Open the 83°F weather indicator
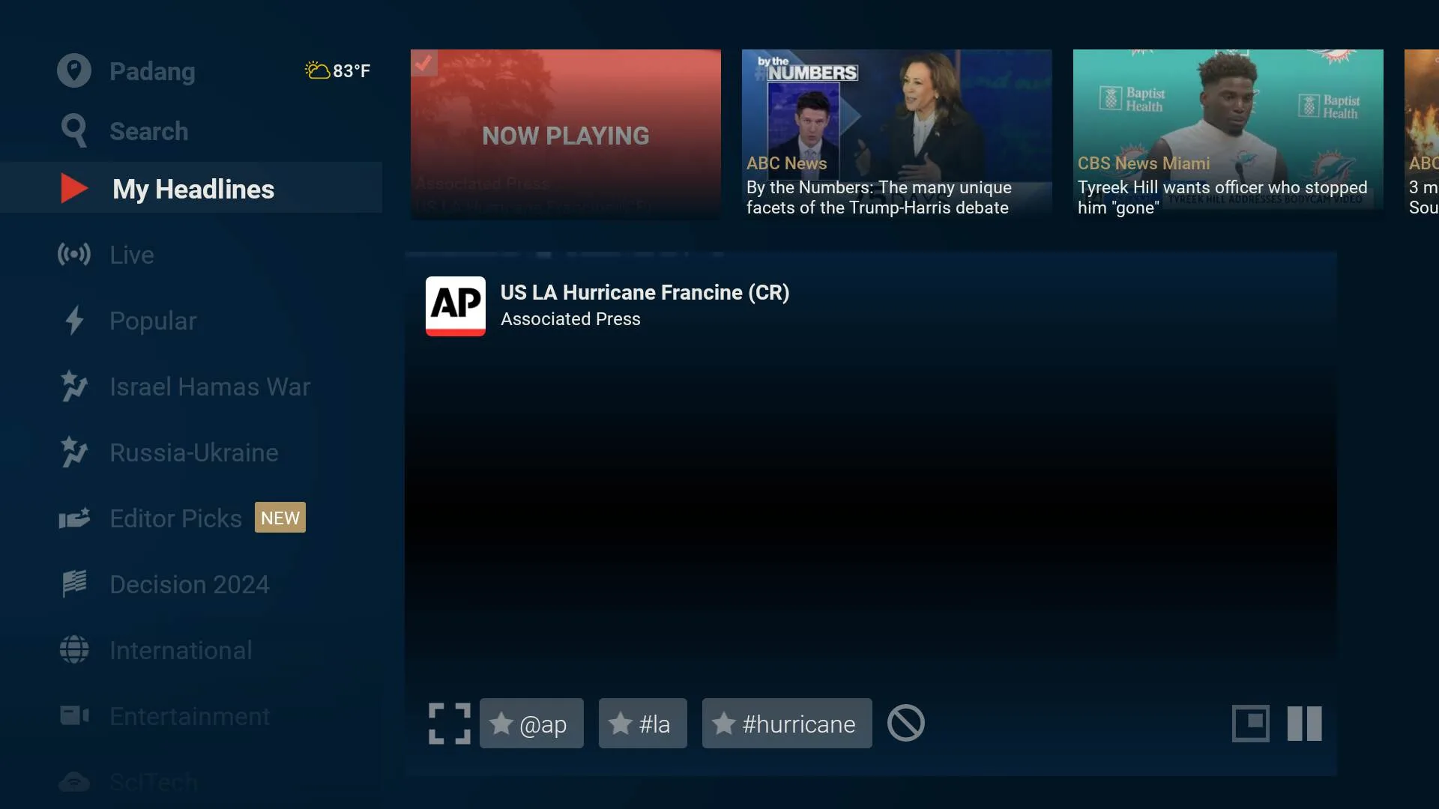This screenshot has width=1439, height=809. [337, 70]
